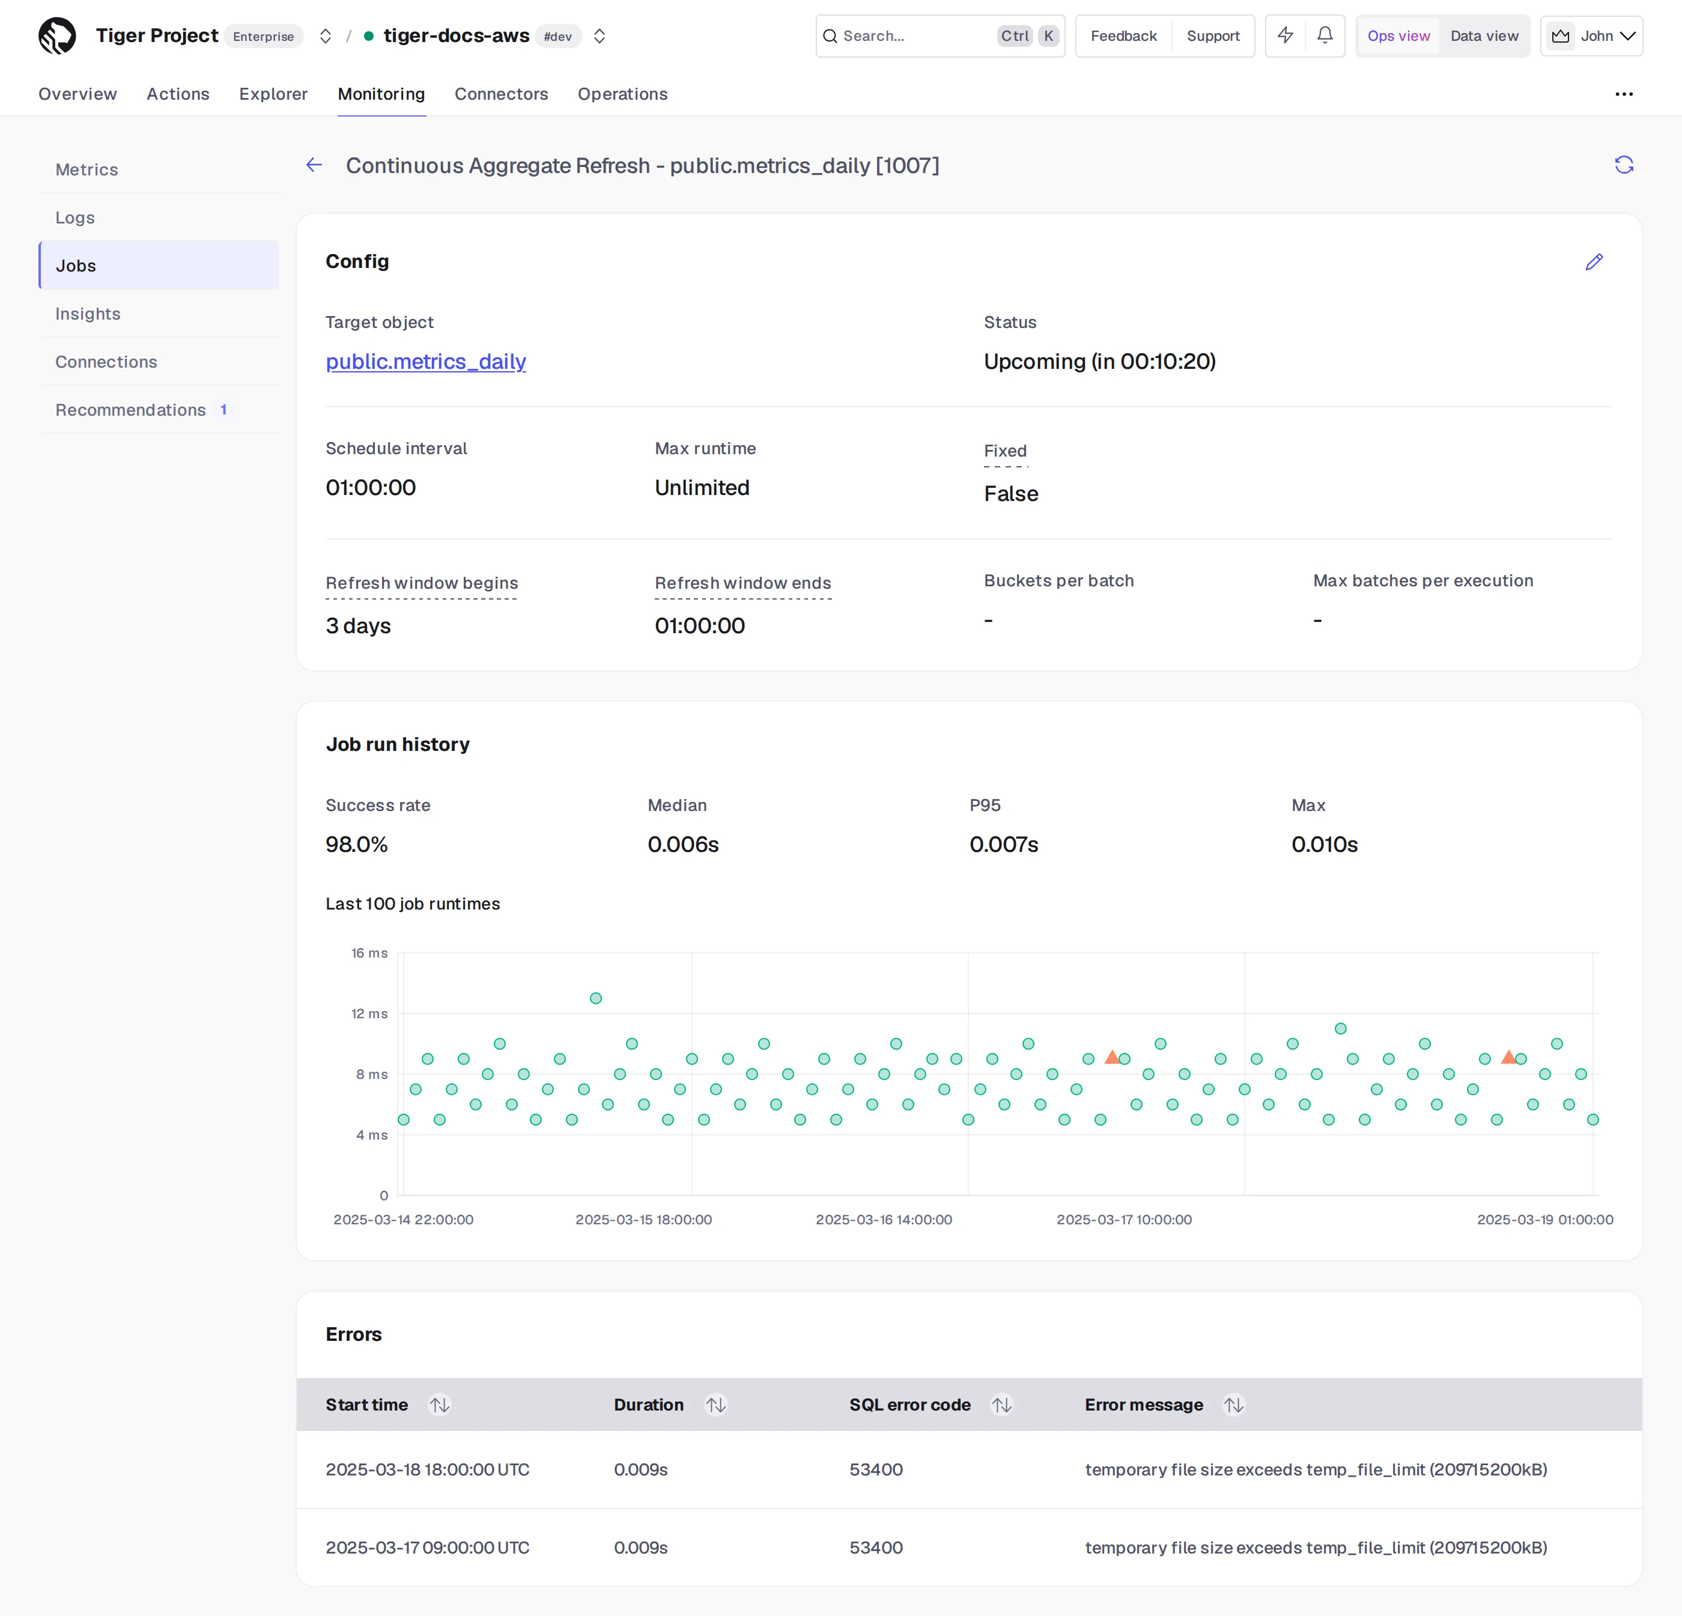Open Connections in the sidebar
This screenshot has width=1682, height=1616.
159,361
